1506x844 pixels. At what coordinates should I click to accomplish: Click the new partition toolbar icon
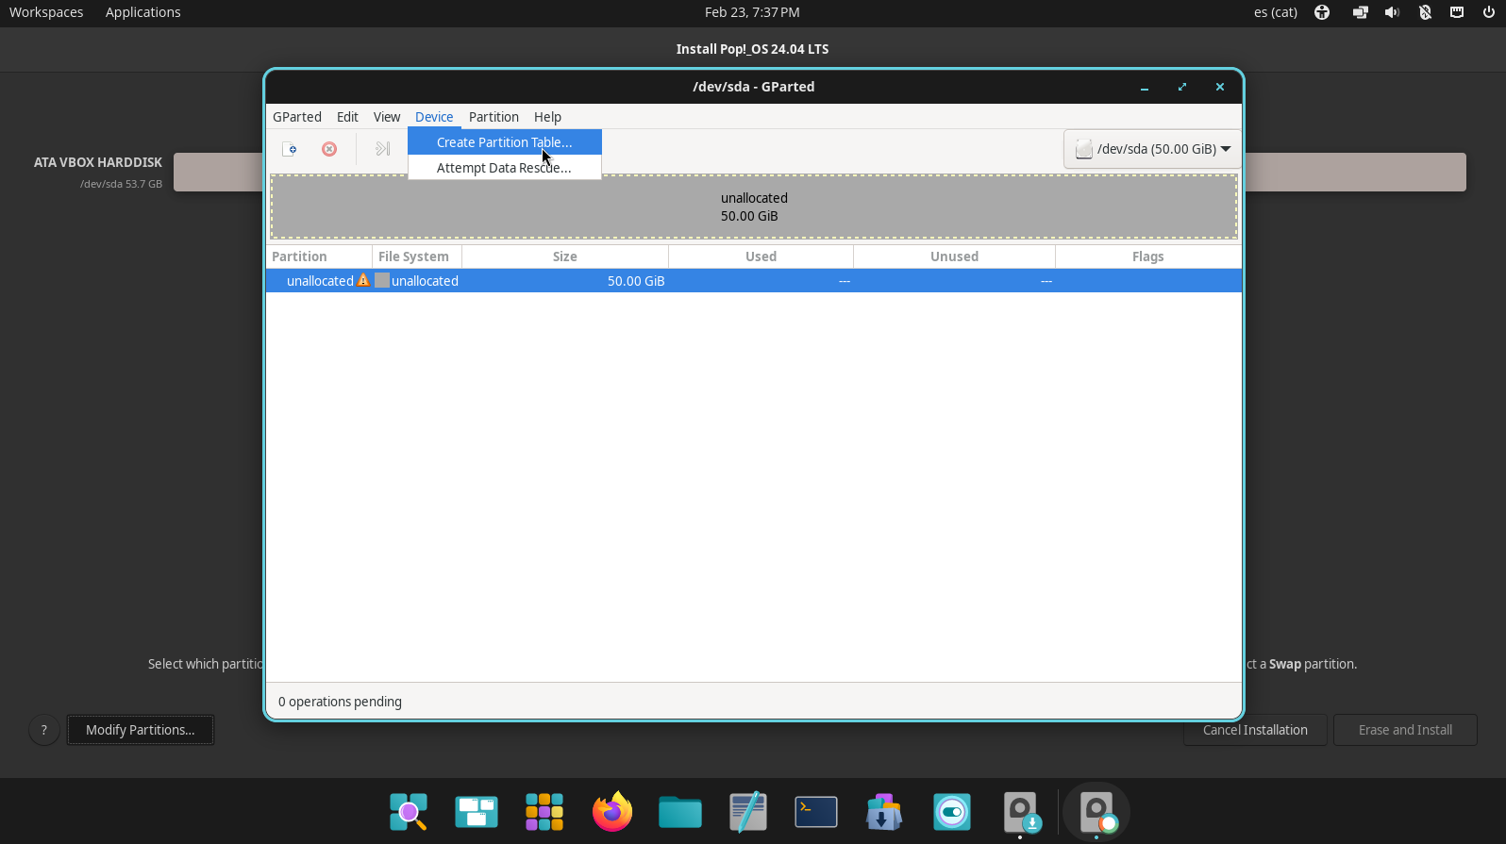tap(290, 149)
